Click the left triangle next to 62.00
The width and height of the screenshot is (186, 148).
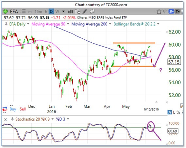166,32
